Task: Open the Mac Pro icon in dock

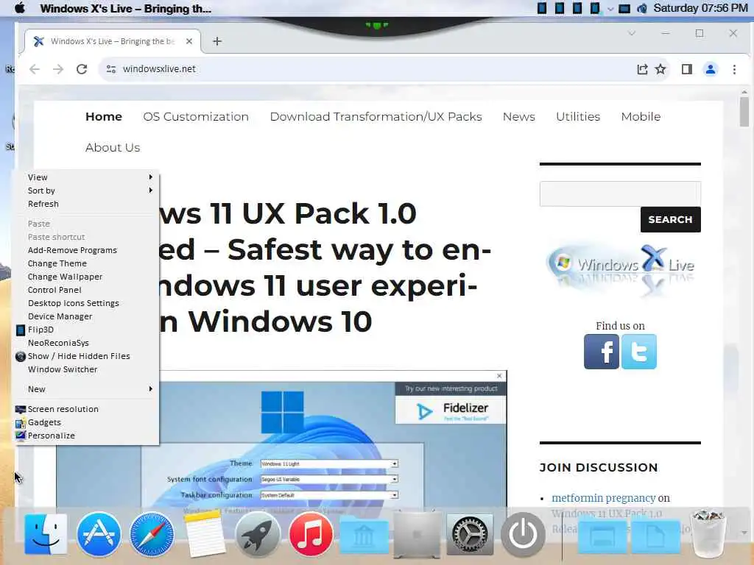Action: (417, 535)
